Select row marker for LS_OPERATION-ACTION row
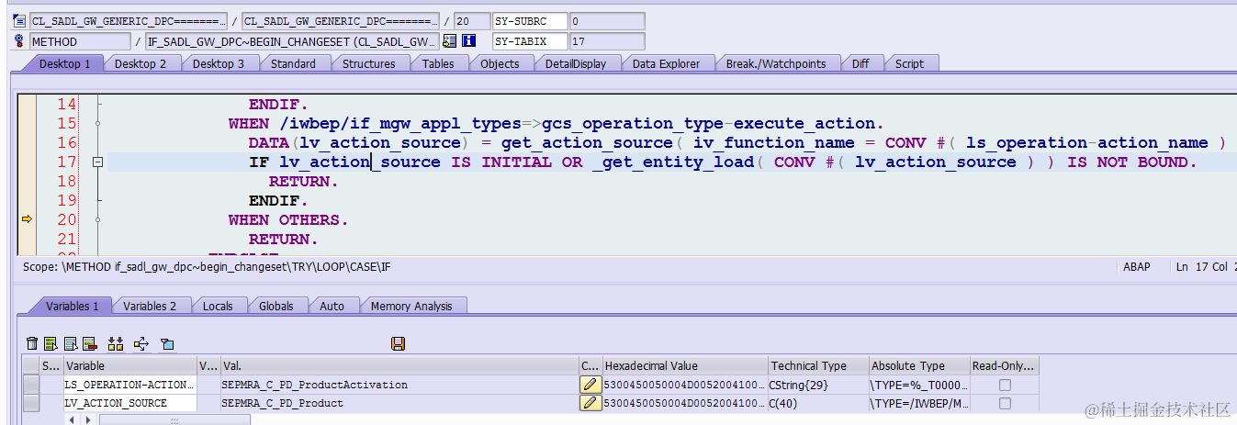This screenshot has width=1237, height=425. [31, 385]
